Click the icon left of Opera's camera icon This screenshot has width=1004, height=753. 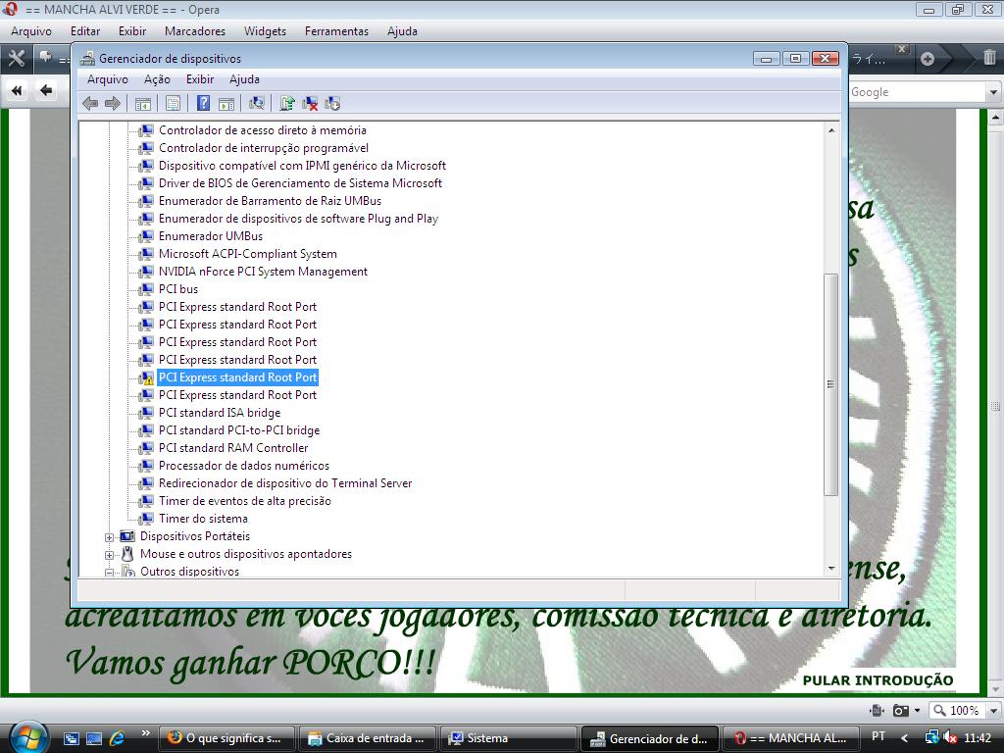click(878, 710)
